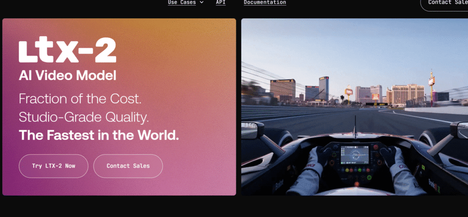The height and width of the screenshot is (217, 468).
Task: Click The Fastest in the World text
Action: [x=99, y=135]
